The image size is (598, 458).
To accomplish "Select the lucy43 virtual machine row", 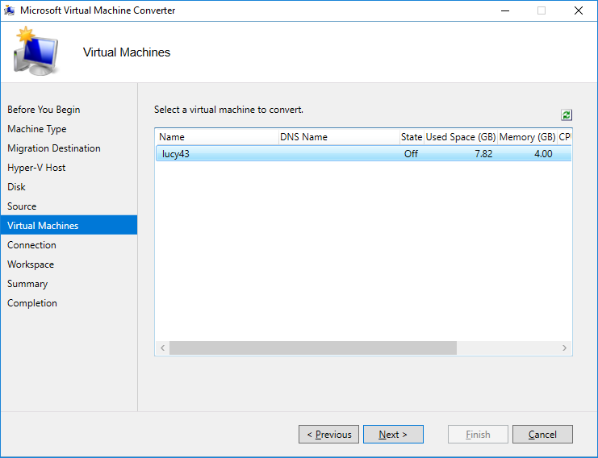I will tap(363, 153).
